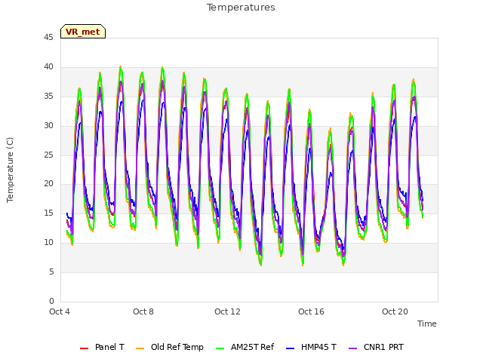This screenshot has width=483, height=362.
Task: Click the 10 y-axis tick label
Action: [48, 243]
